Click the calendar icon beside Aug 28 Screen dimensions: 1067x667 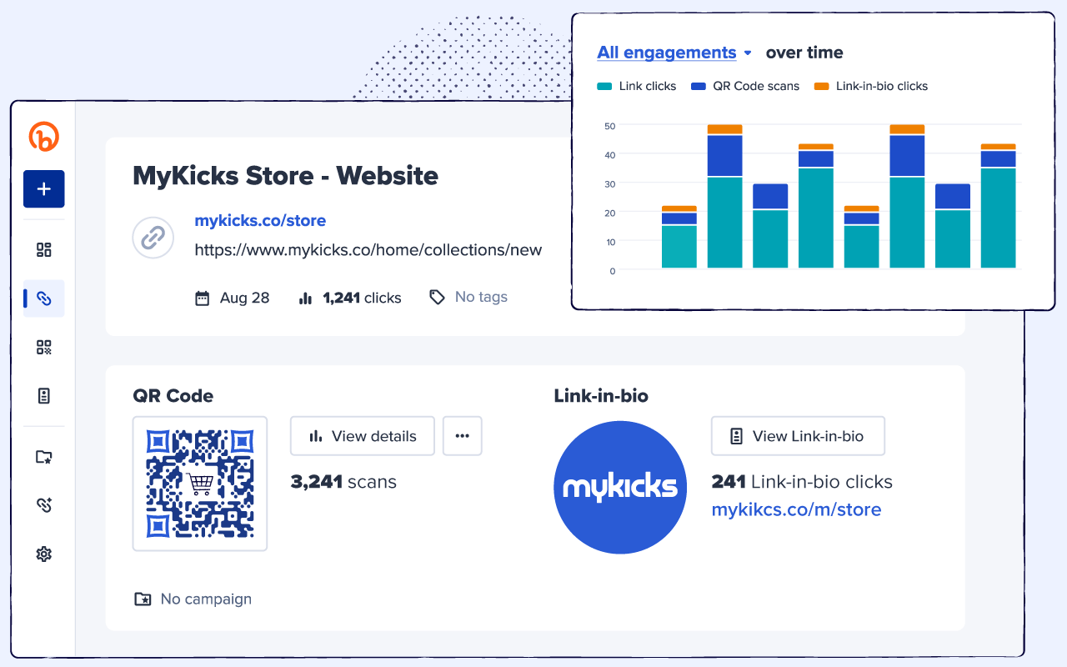click(x=202, y=298)
